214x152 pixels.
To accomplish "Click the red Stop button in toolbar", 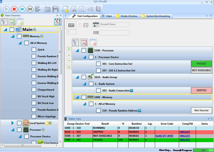I will 14,9.
